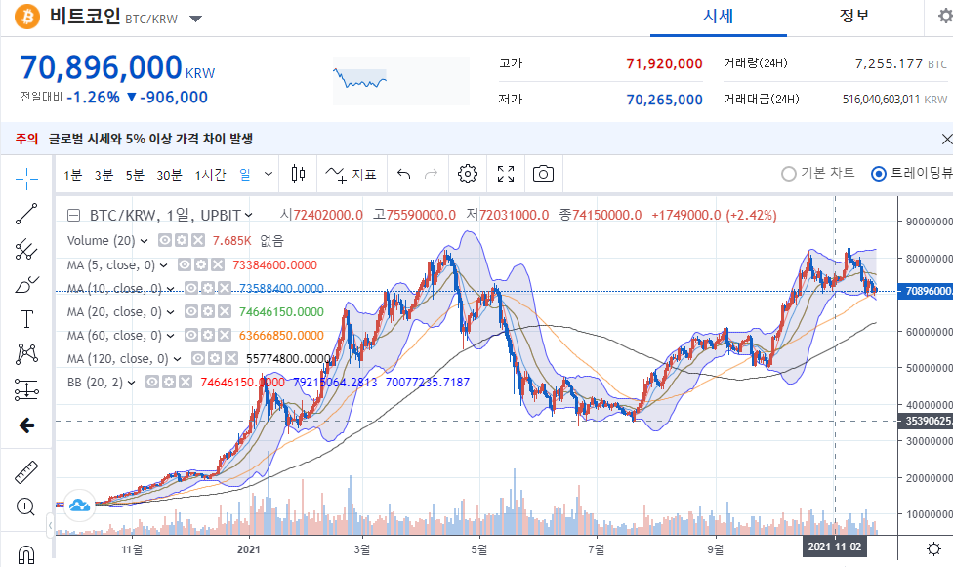Set chart interval to 1시간
This screenshot has width=953, height=567.
pyautogui.click(x=210, y=175)
